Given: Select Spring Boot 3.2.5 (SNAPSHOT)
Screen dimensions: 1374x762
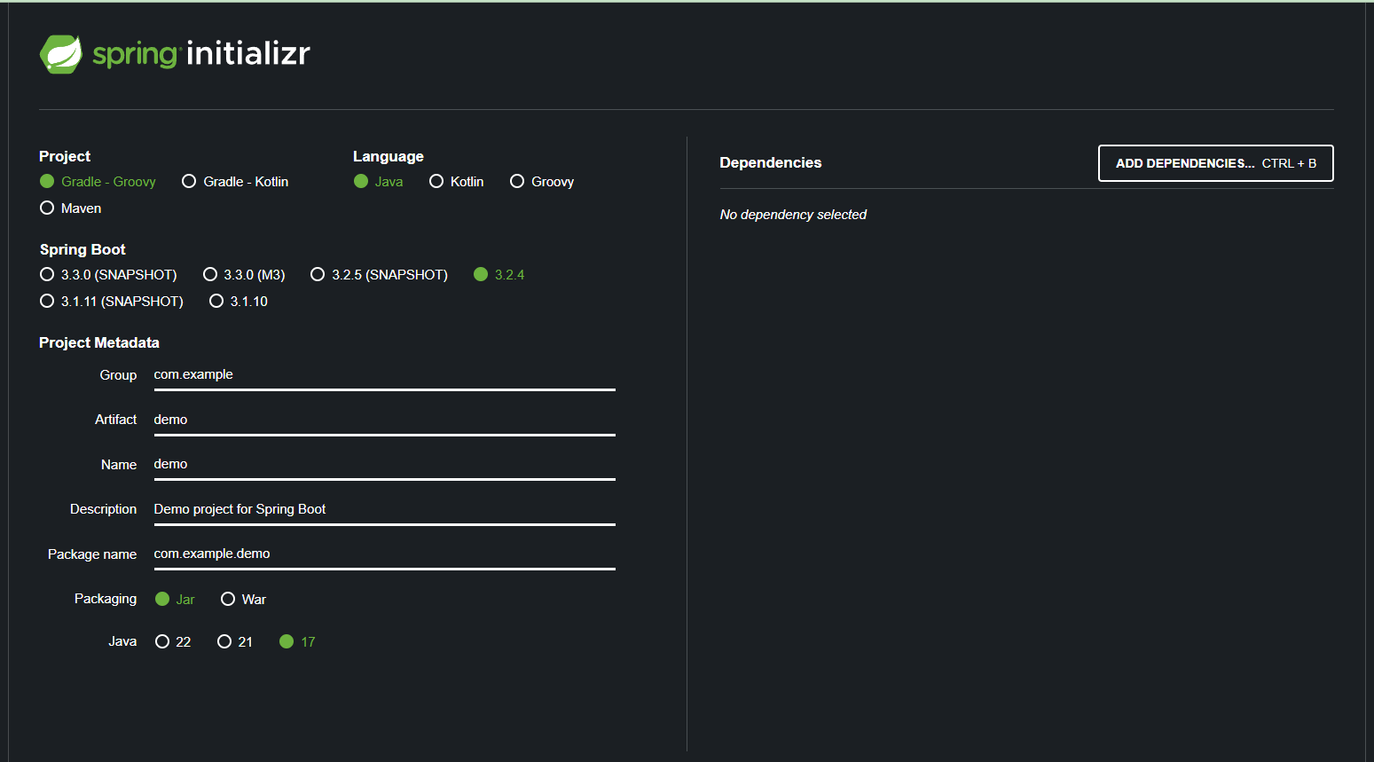Looking at the screenshot, I should tap(380, 274).
